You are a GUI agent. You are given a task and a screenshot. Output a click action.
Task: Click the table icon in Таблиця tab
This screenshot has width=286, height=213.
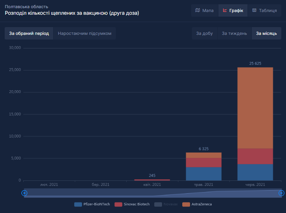[254, 10]
